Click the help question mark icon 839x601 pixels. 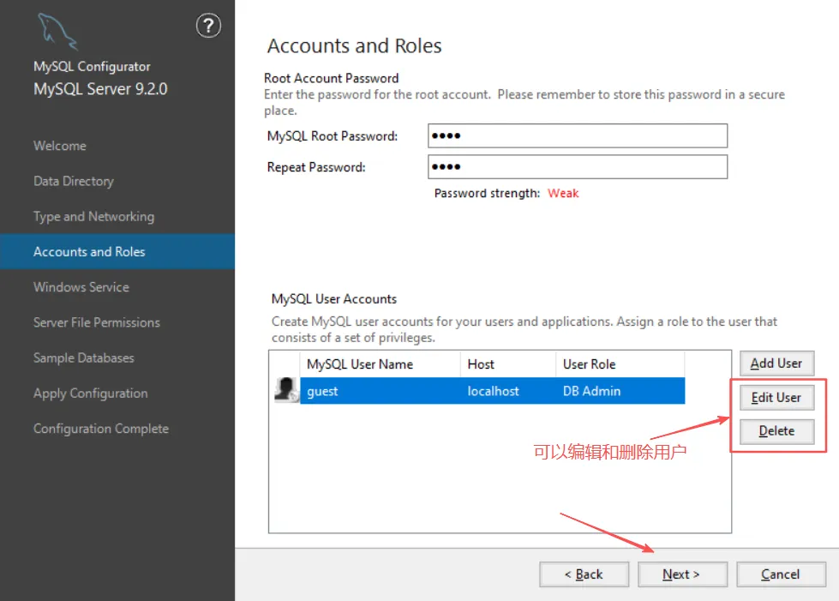pos(208,27)
